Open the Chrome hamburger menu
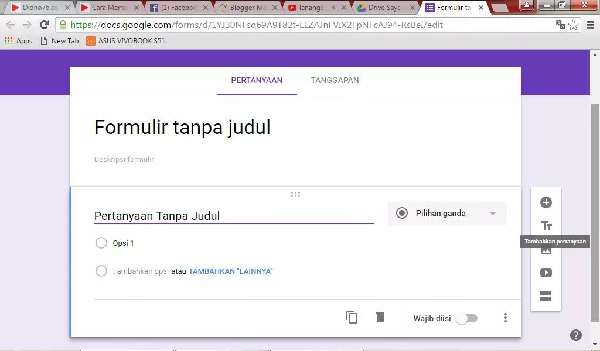The image size is (600, 351). pyautogui.click(x=590, y=25)
